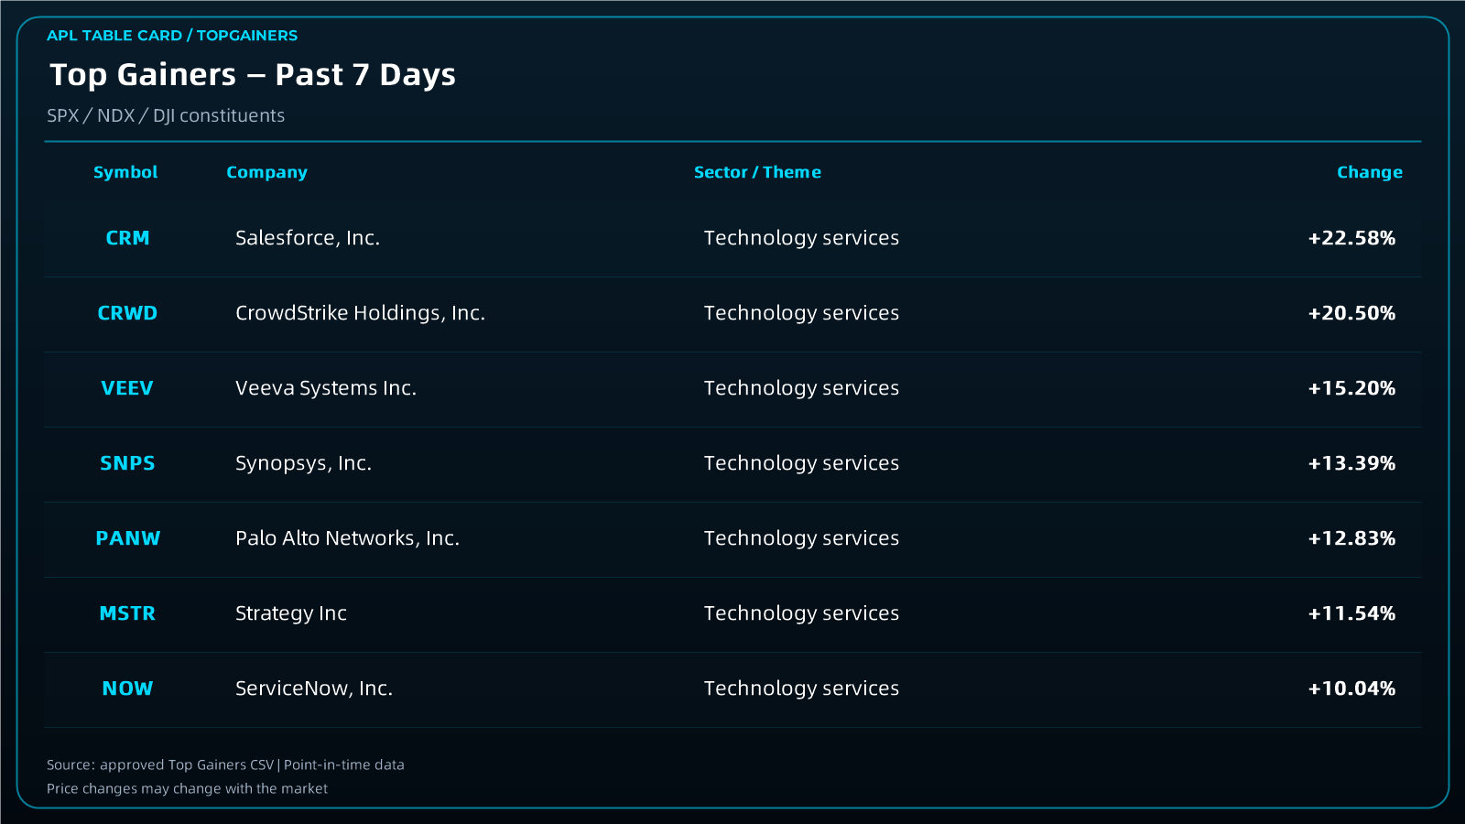Click the NOW ticker symbol

click(127, 688)
